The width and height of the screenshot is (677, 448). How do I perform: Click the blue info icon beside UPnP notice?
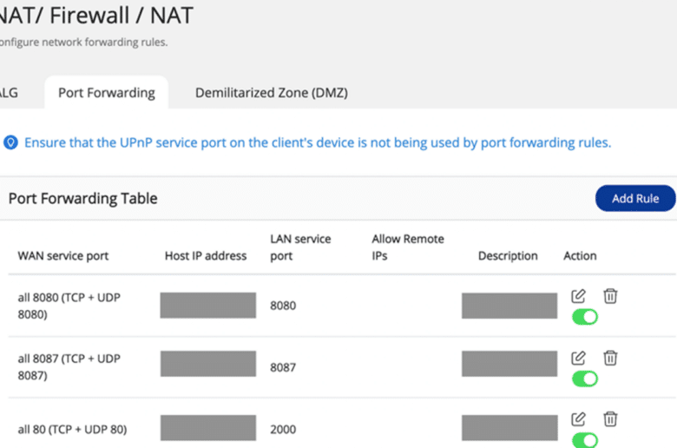[x=10, y=142]
